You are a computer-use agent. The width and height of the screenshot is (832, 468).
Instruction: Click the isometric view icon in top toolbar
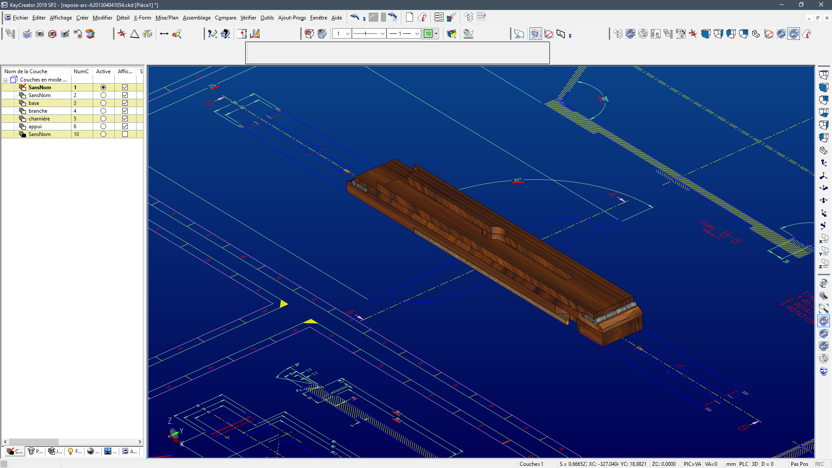[x=756, y=34]
